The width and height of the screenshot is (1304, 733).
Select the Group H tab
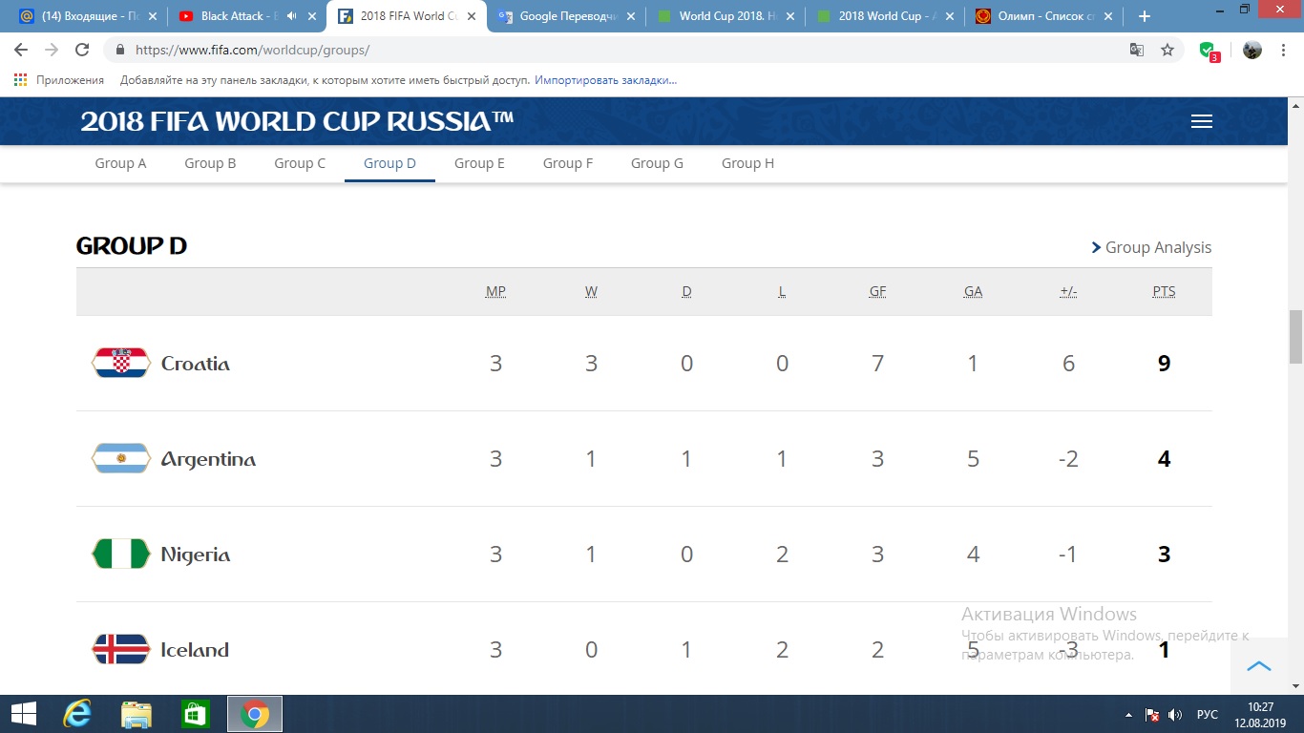pos(747,163)
